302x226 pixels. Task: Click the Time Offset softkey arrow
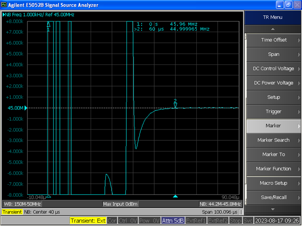(x=299, y=40)
